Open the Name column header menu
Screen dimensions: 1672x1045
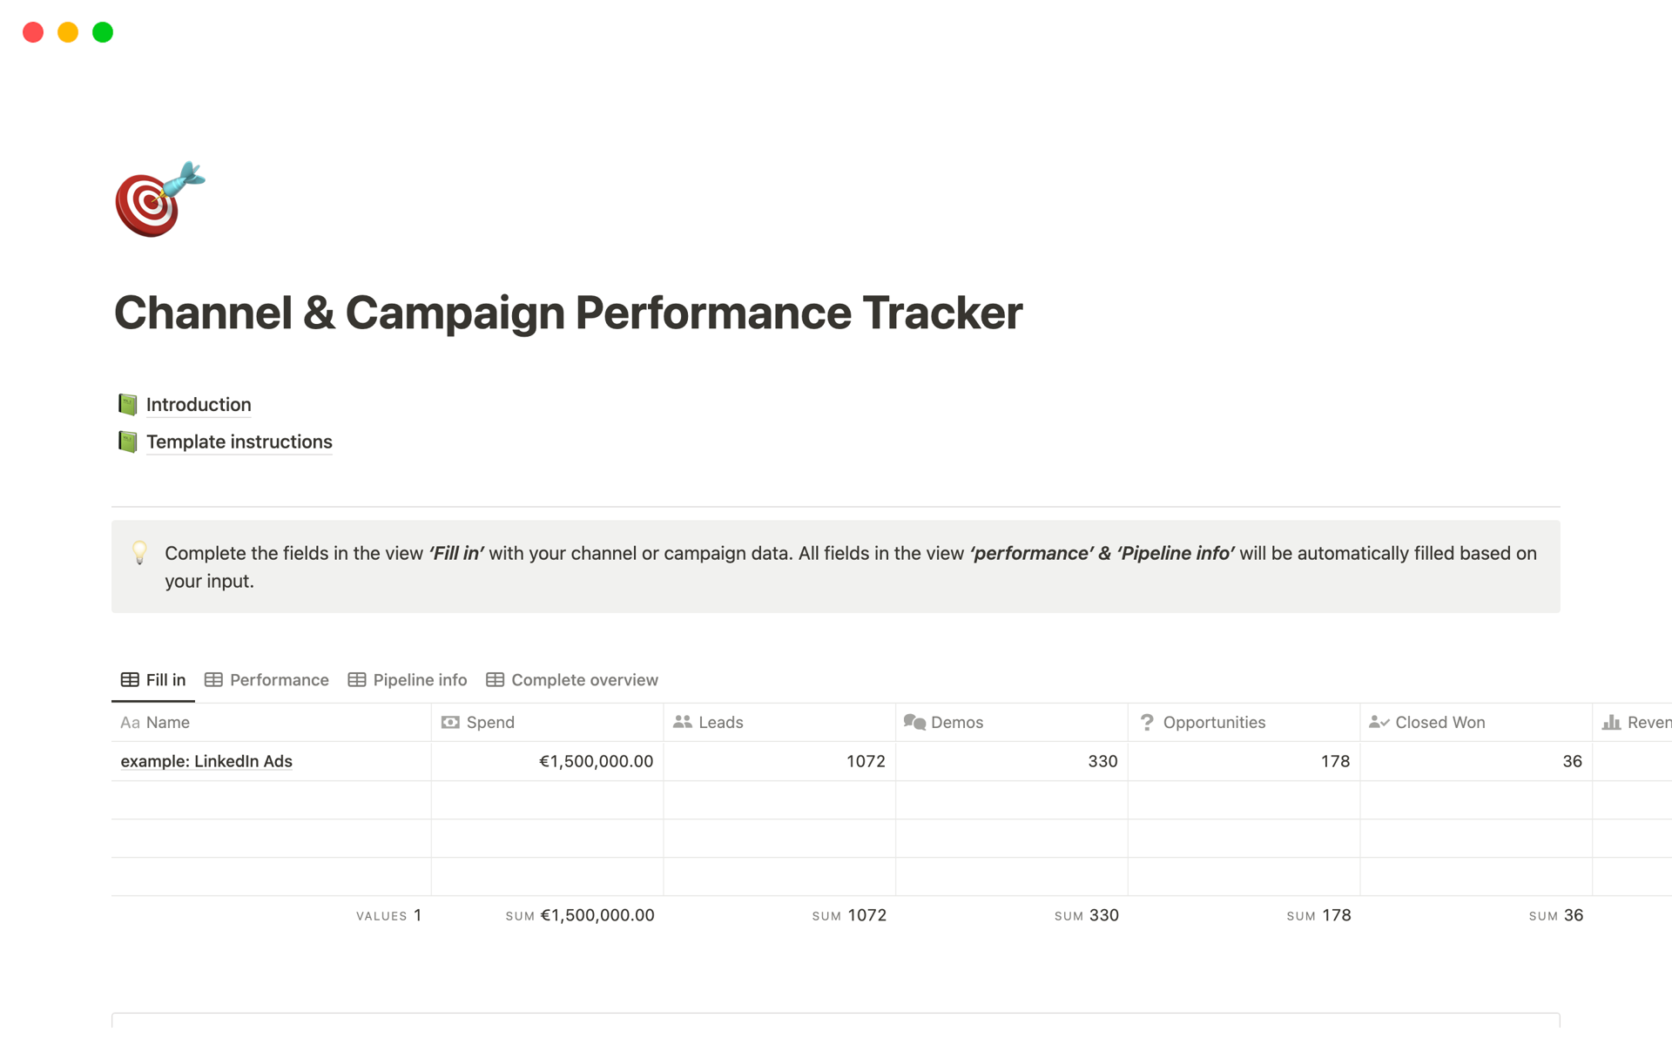pyautogui.click(x=168, y=722)
